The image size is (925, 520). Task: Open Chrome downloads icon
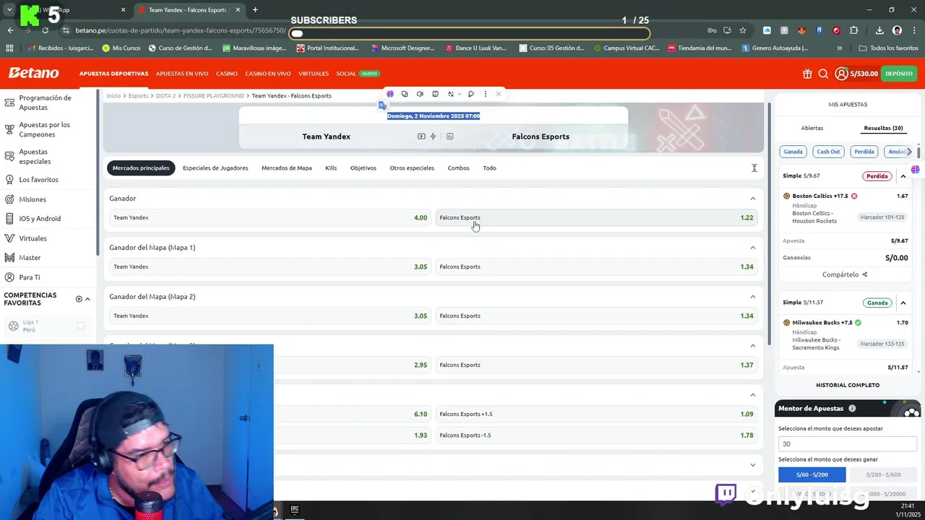[x=879, y=30]
